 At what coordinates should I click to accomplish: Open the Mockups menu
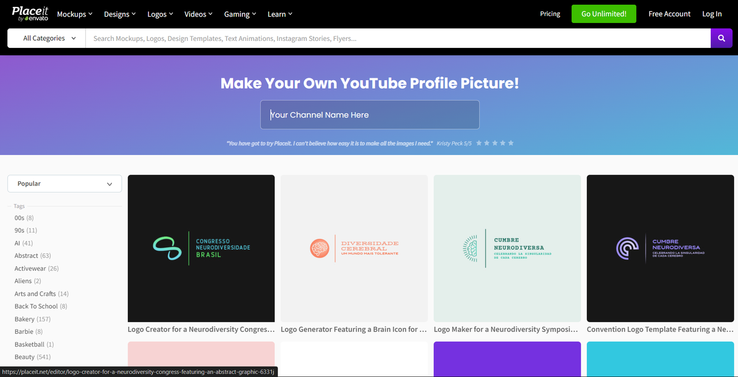point(74,14)
